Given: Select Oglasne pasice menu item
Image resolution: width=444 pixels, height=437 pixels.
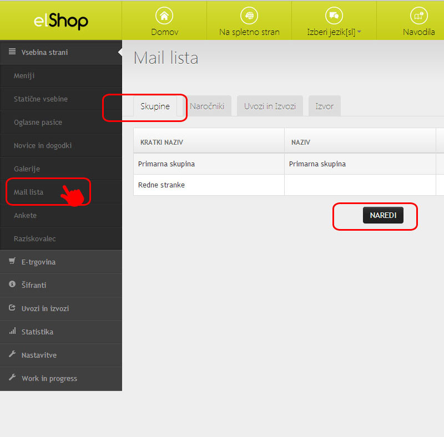Looking at the screenshot, I should click(x=61, y=122).
